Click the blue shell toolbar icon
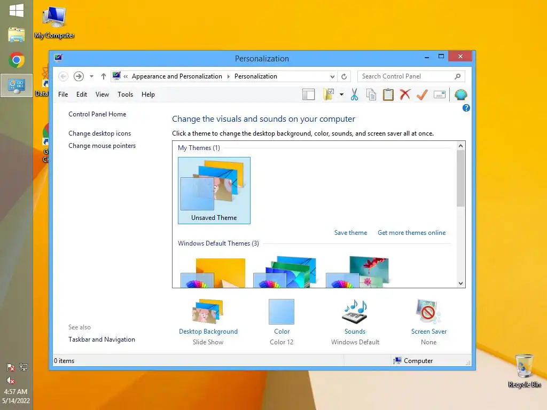Image resolution: width=547 pixels, height=410 pixels. [461, 94]
